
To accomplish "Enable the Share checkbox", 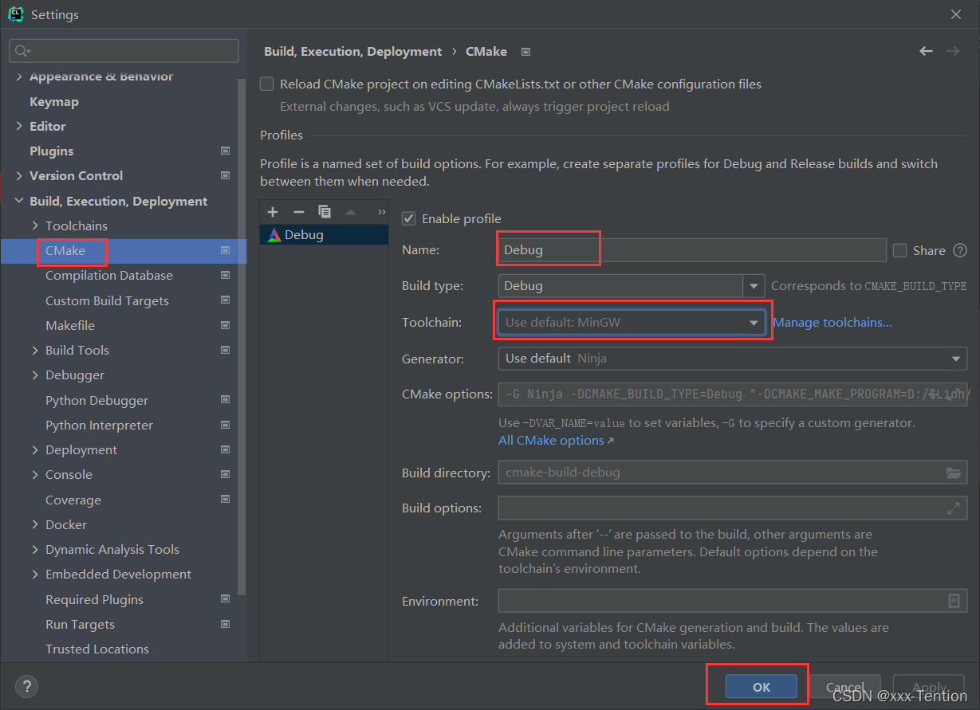I will 900,250.
